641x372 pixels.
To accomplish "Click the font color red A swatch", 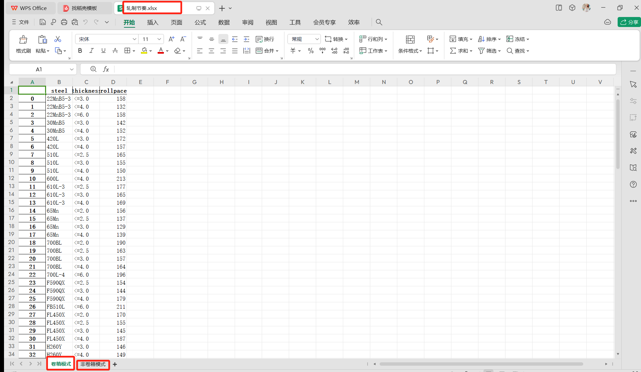I will tap(161, 51).
